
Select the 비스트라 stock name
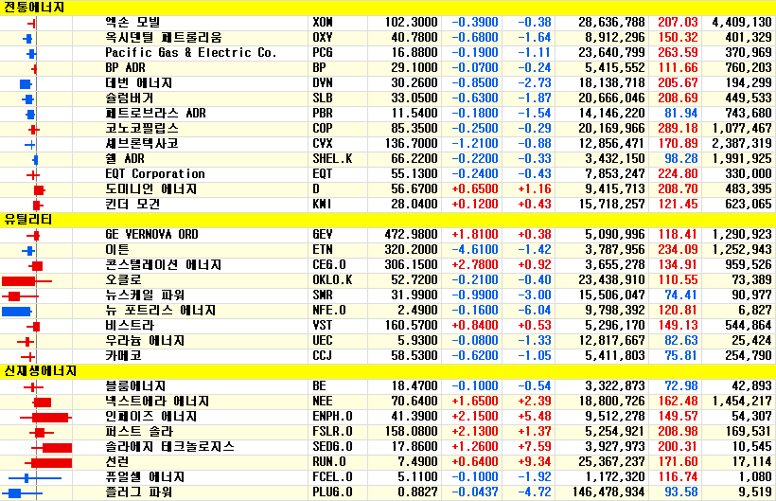130,325
